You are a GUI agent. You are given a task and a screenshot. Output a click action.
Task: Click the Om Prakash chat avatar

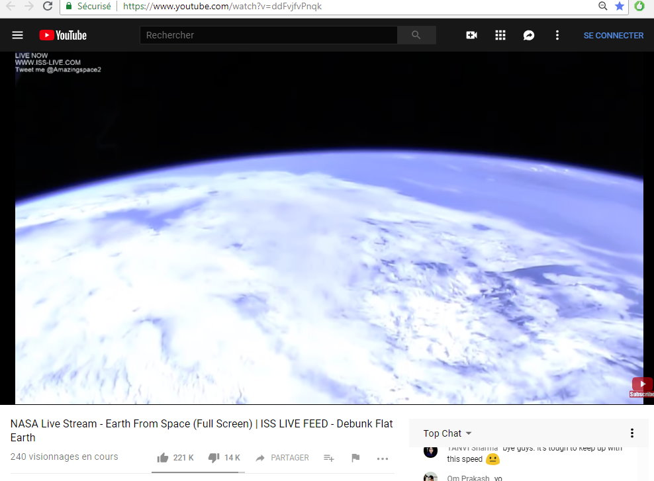(x=430, y=477)
